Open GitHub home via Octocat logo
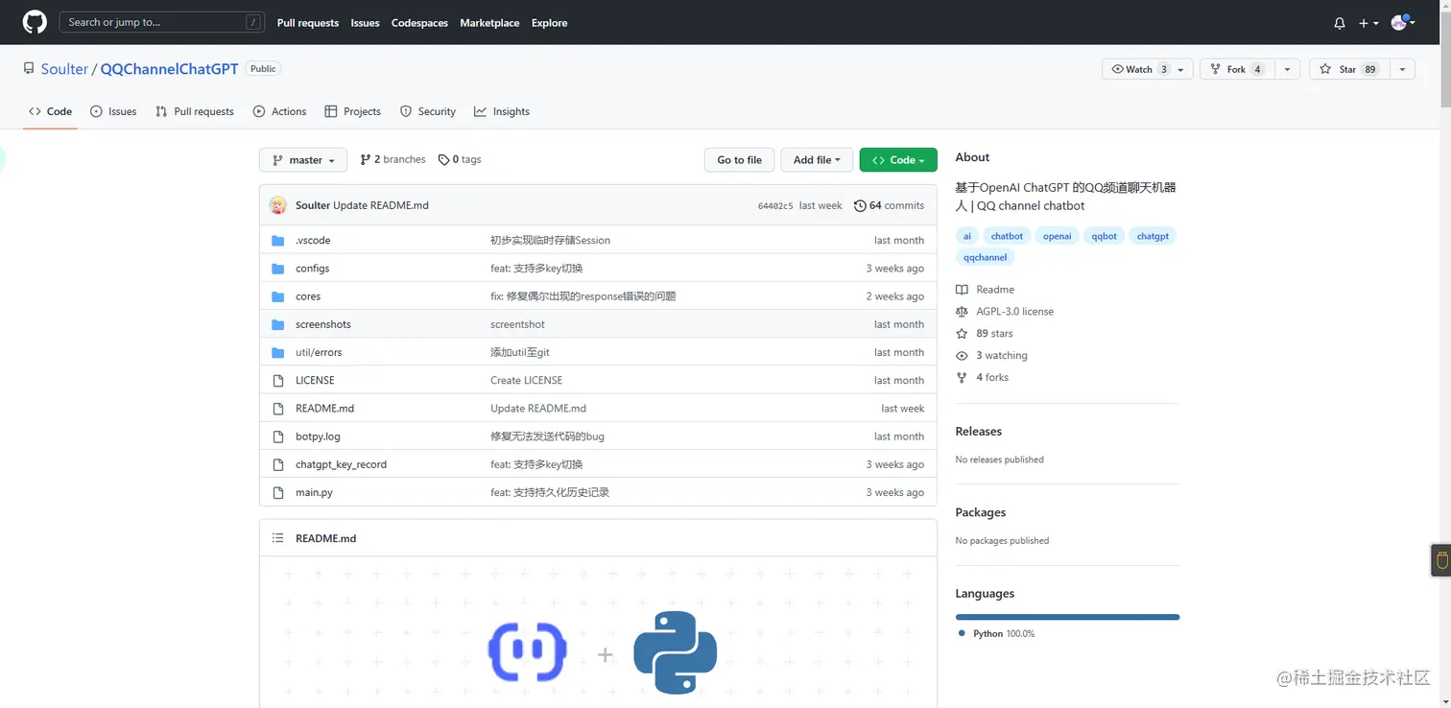The height and width of the screenshot is (708, 1451). (35, 22)
